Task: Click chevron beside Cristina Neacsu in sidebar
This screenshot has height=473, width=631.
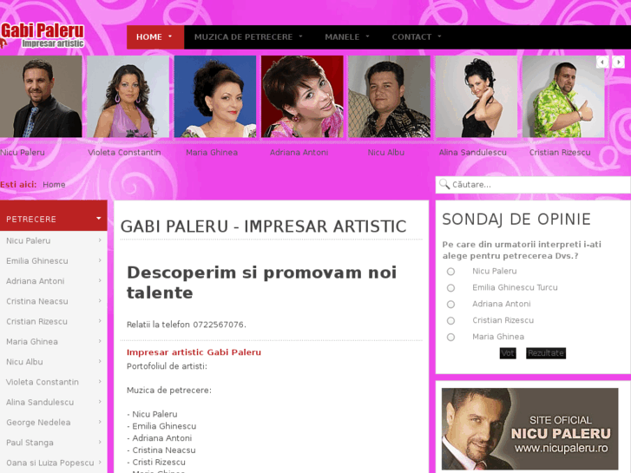Action: 100,300
